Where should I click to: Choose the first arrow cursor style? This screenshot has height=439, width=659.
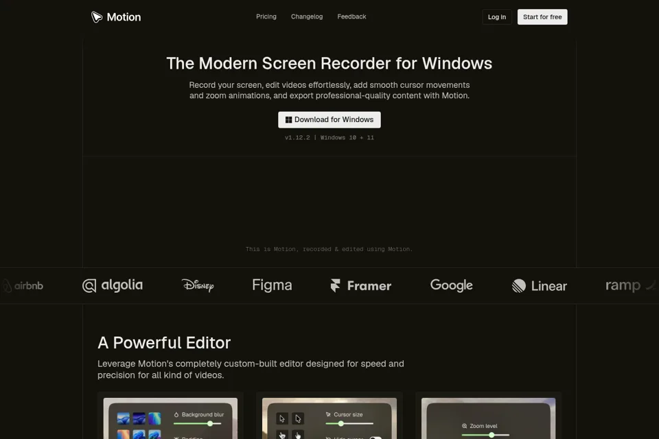tap(282, 419)
